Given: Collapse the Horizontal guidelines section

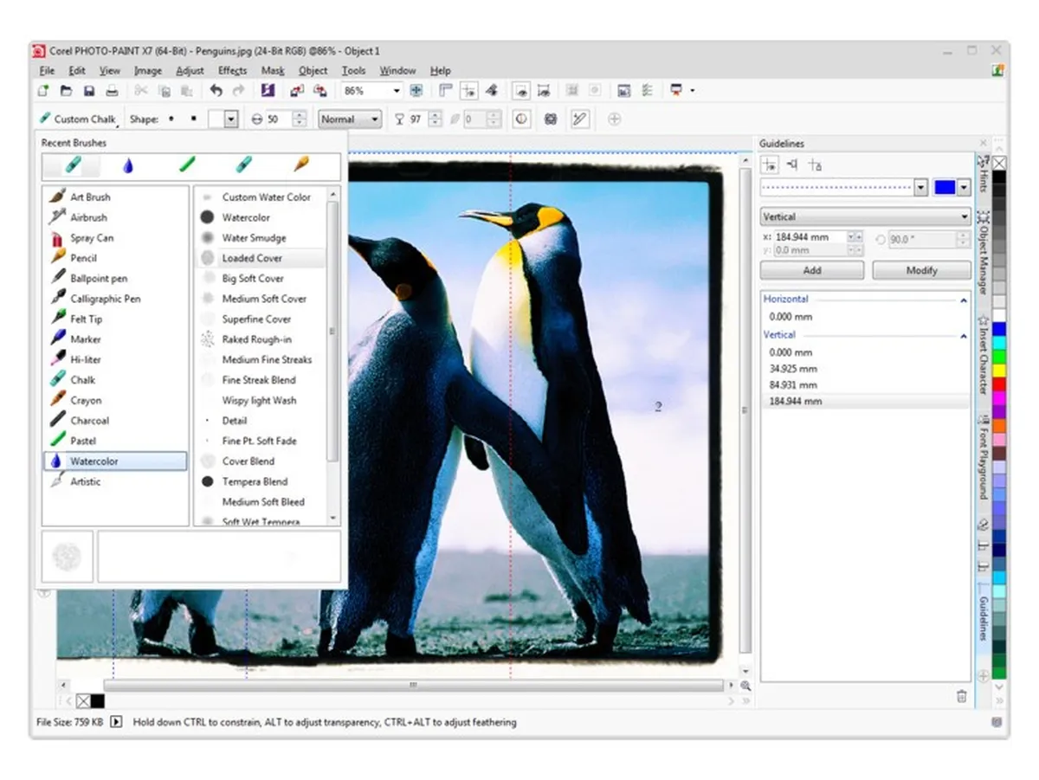Looking at the screenshot, I should pos(964,300).
